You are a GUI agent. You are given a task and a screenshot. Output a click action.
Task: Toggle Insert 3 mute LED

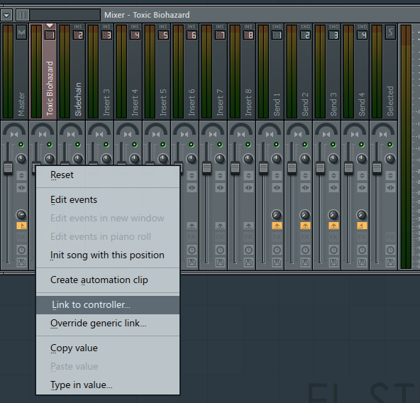click(x=106, y=145)
